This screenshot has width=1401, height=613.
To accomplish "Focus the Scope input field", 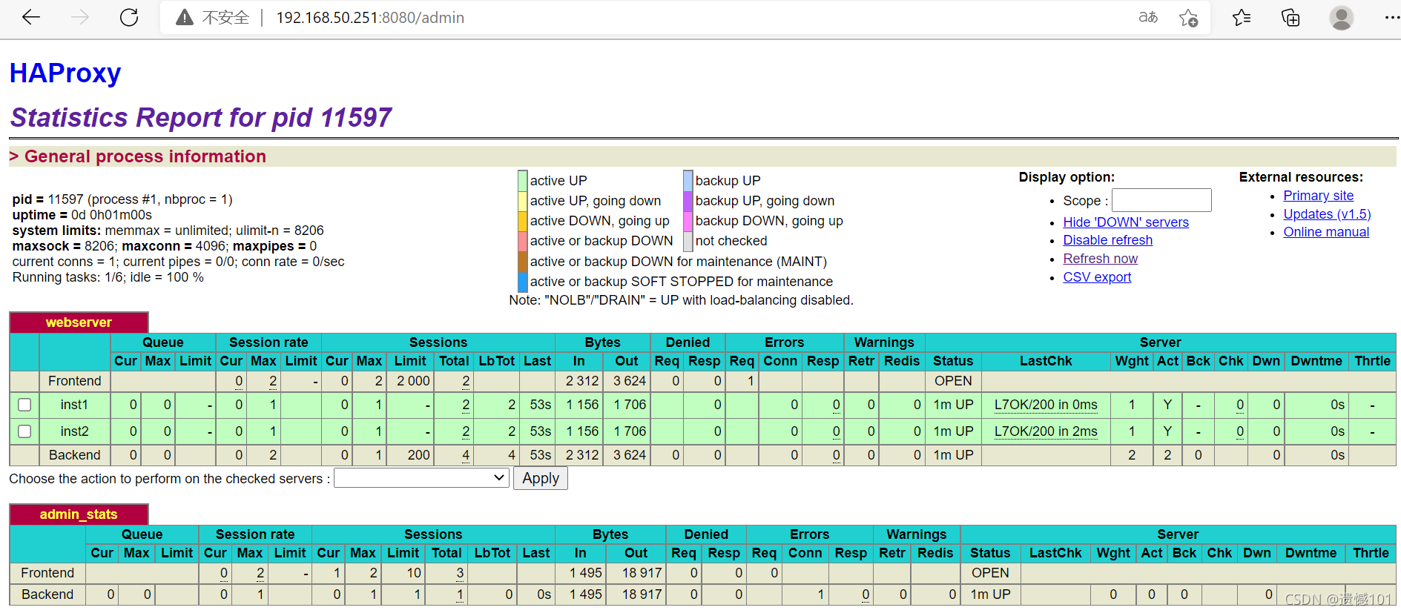I will coord(1161,200).
